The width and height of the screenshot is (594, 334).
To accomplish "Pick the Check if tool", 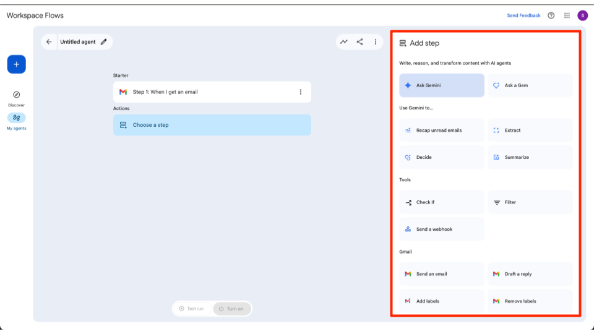I will pyautogui.click(x=441, y=202).
